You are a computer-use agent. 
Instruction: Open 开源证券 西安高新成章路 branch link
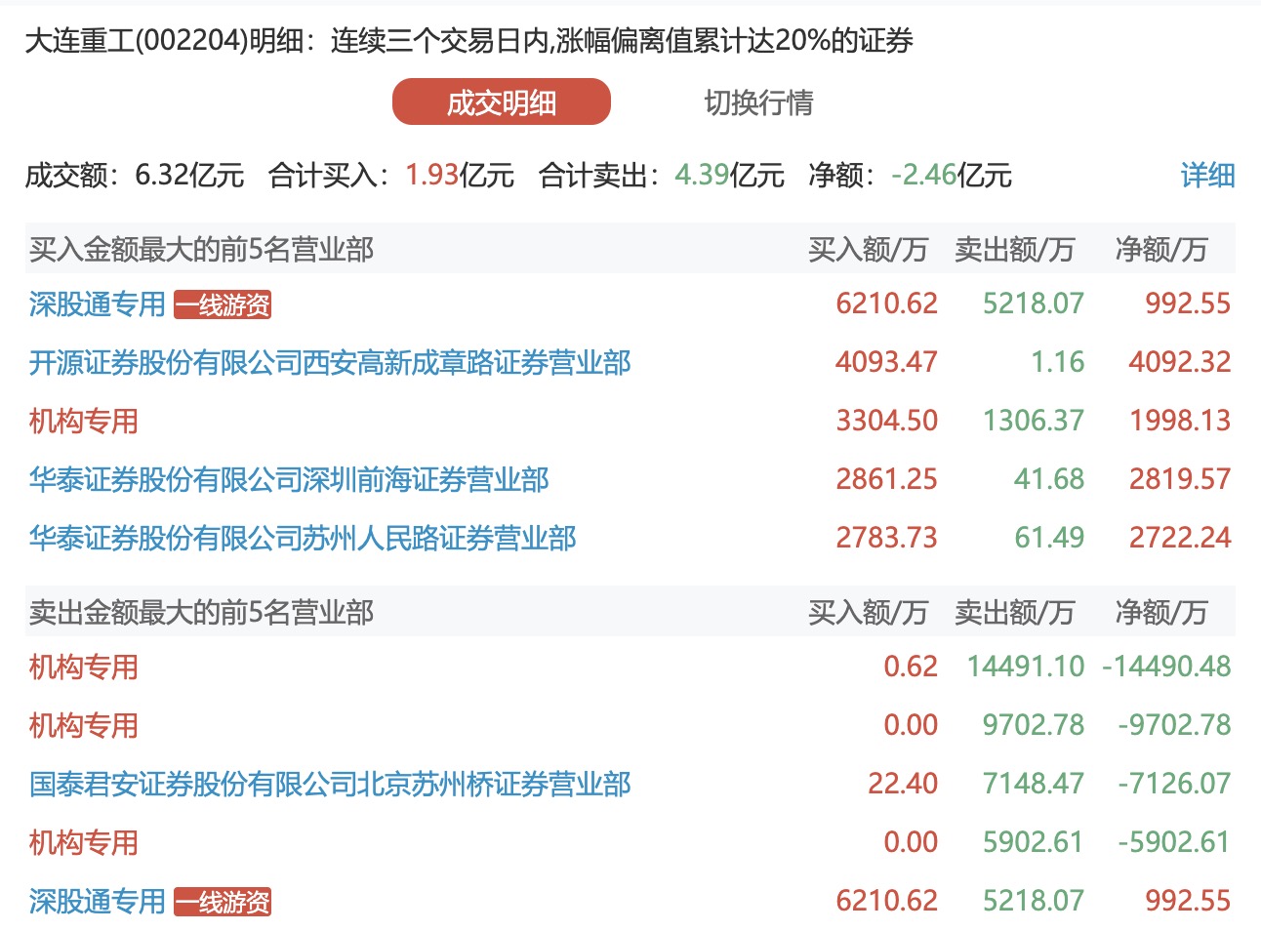(x=330, y=363)
